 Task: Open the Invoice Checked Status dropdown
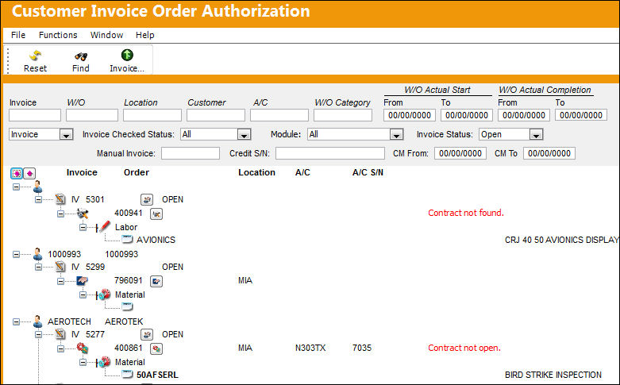tap(244, 135)
